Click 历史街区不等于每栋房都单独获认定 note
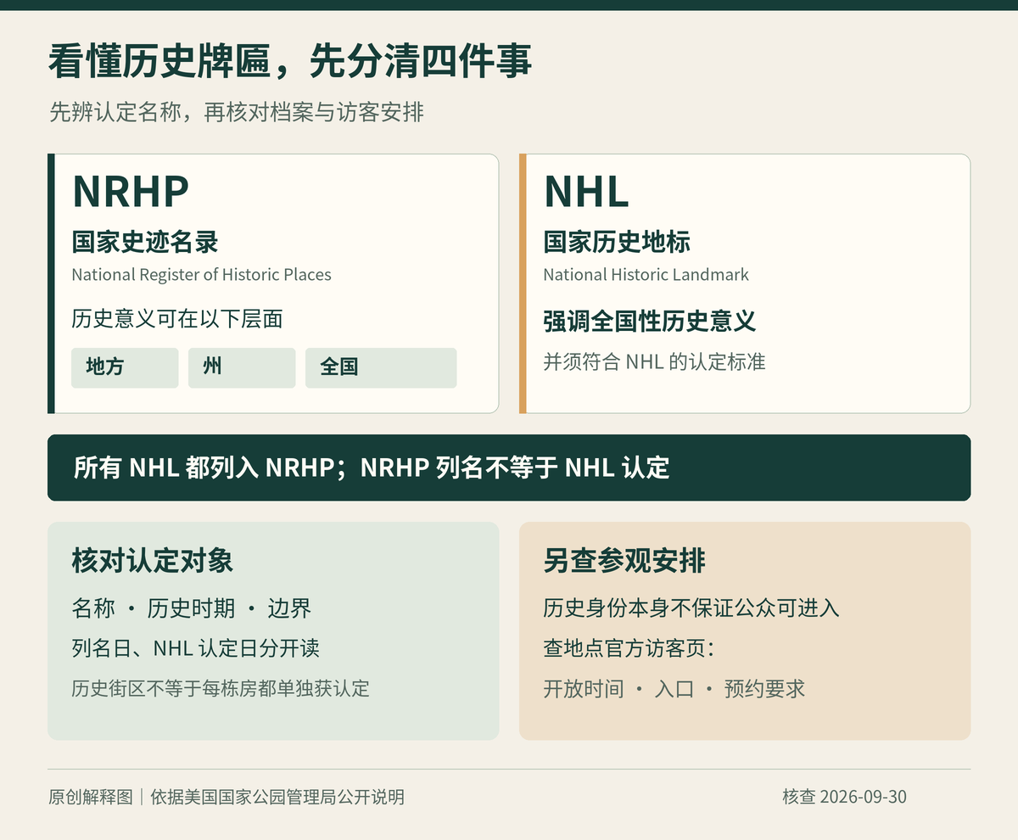Screen dimensions: 1018x840 tap(221, 688)
